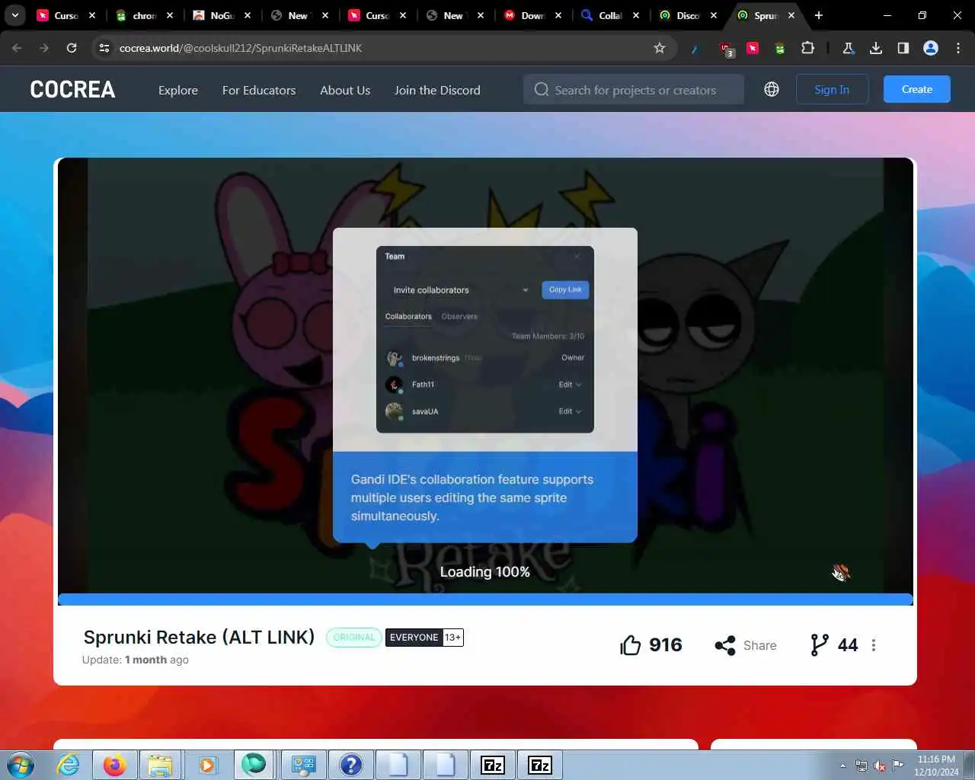View site information icon beside the URL
Screen dimensions: 975x780
tap(104, 48)
